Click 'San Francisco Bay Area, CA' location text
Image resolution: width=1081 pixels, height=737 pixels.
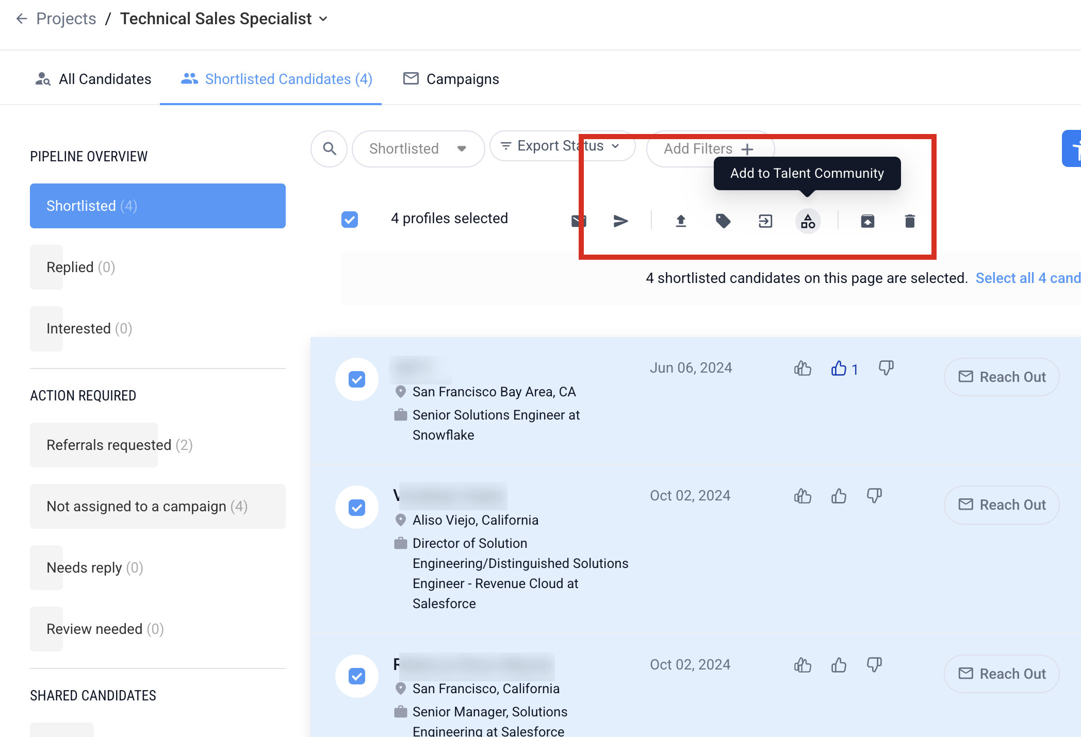494,392
